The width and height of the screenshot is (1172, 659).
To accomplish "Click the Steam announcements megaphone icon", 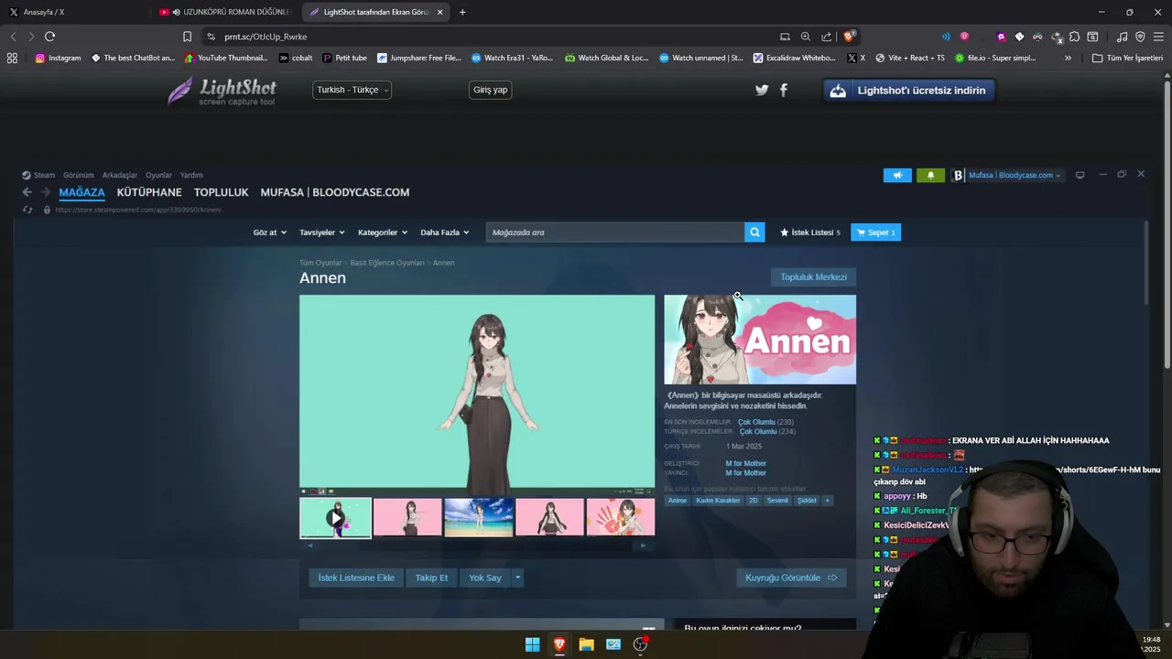I will coord(897,175).
